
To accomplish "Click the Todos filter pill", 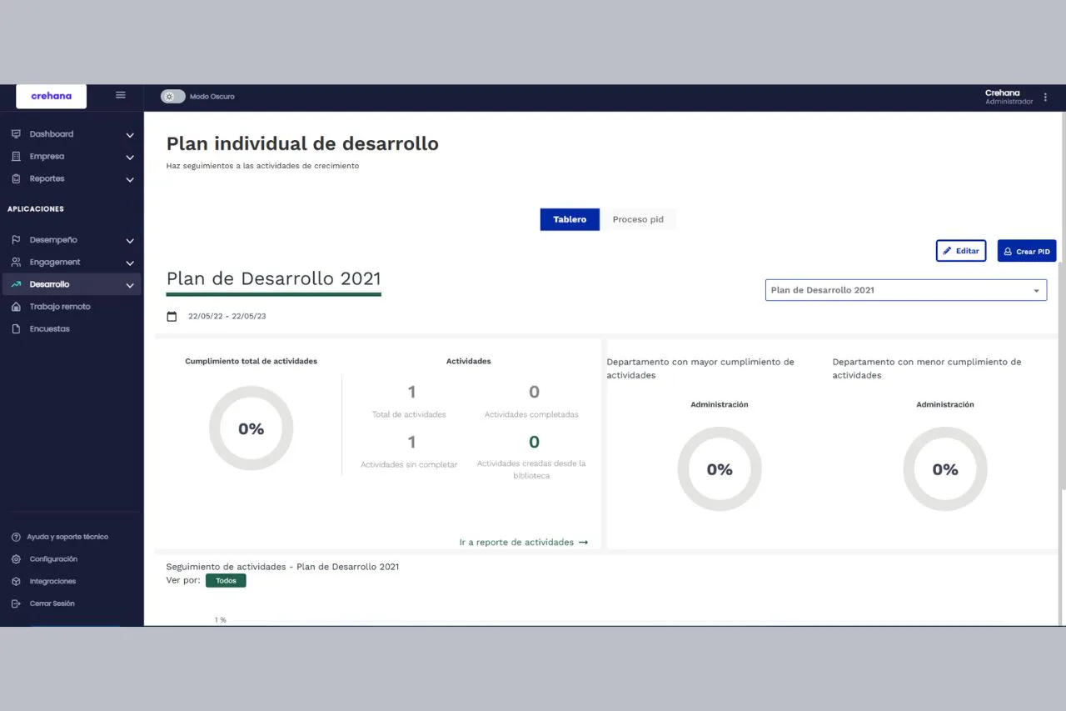I will click(226, 580).
